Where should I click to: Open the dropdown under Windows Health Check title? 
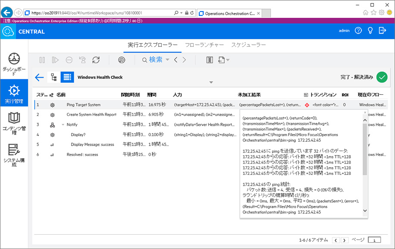pyautogui.click(x=211, y=82)
